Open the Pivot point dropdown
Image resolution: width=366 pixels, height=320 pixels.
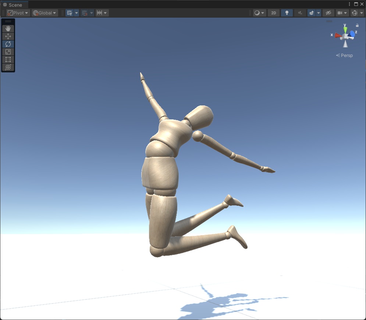17,12
